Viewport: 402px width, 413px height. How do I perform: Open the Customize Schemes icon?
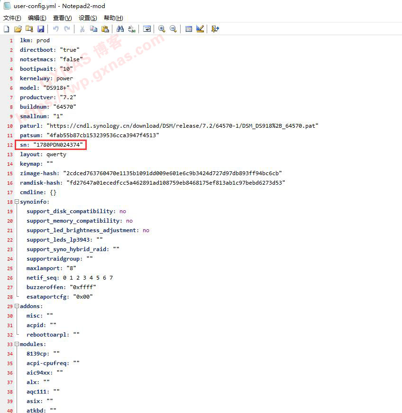coord(200,29)
